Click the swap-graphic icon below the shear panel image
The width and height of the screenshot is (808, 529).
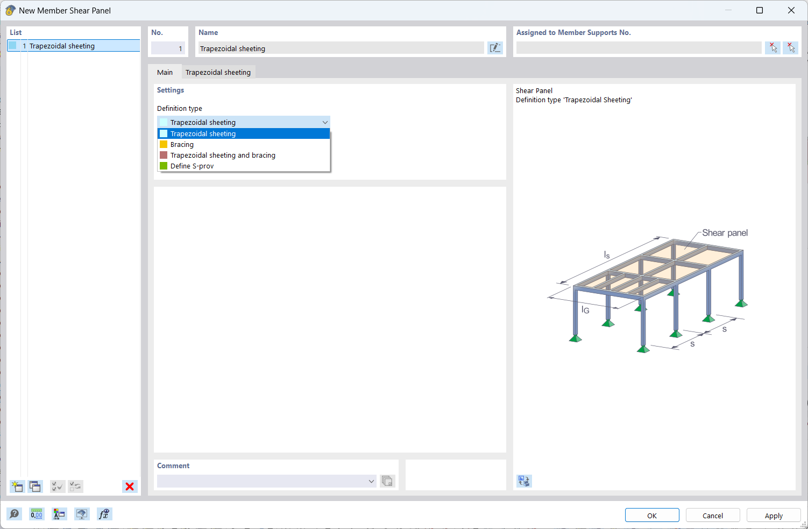(x=523, y=481)
